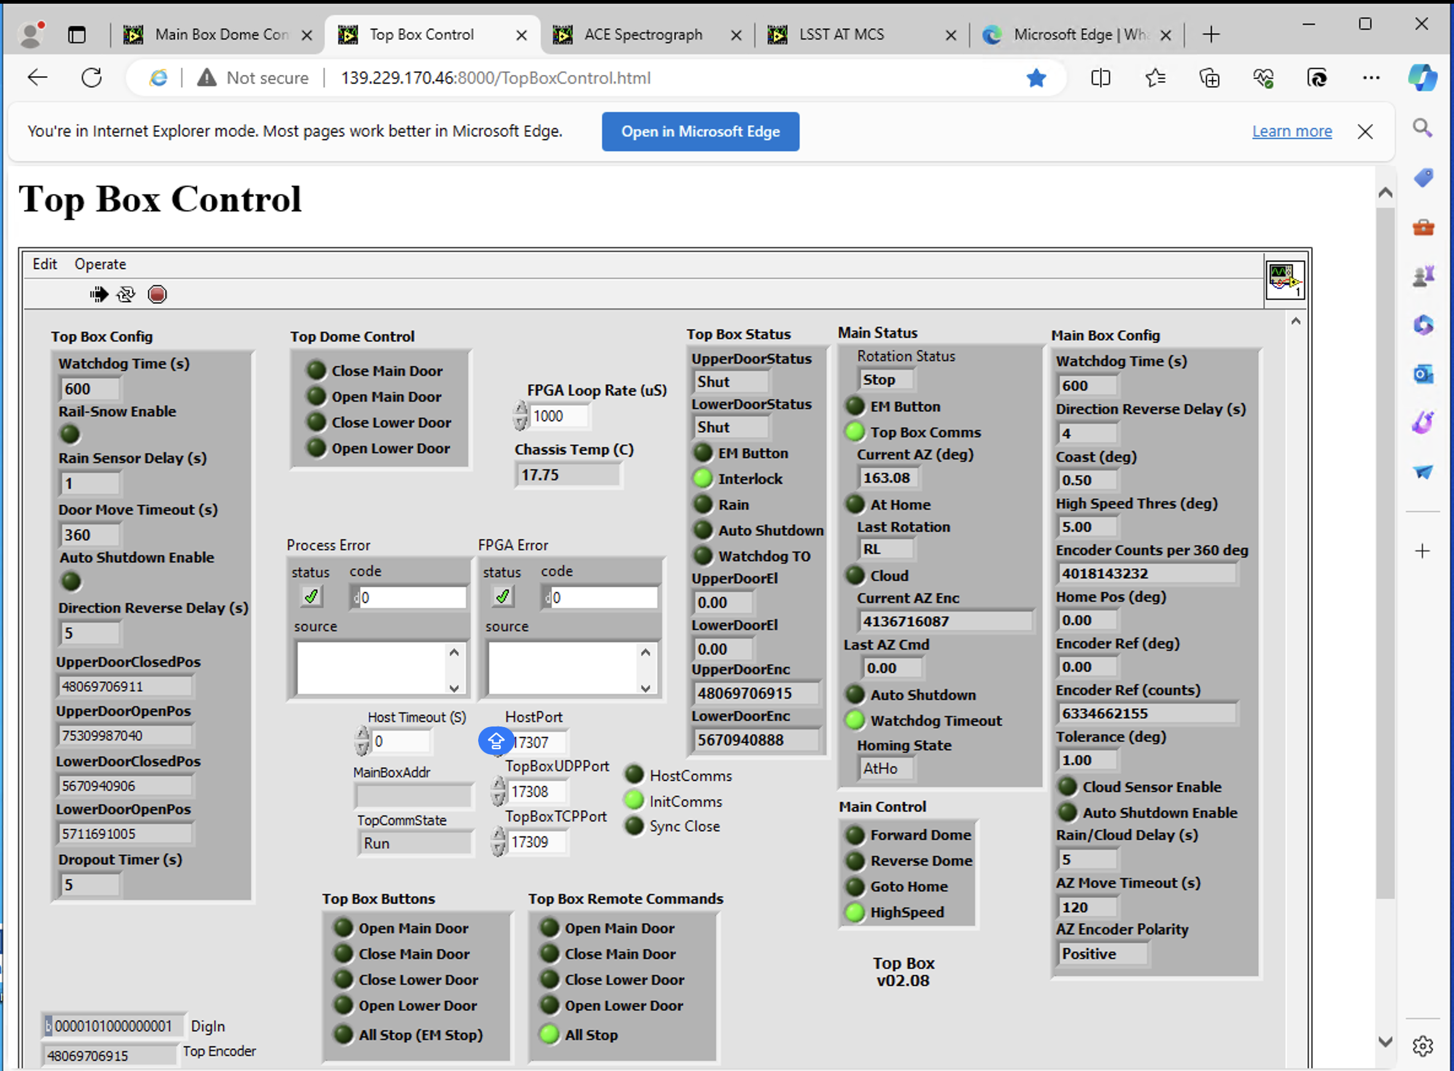Viewport: 1454px width, 1071px height.
Task: Open the Edit menu
Action: (46, 263)
